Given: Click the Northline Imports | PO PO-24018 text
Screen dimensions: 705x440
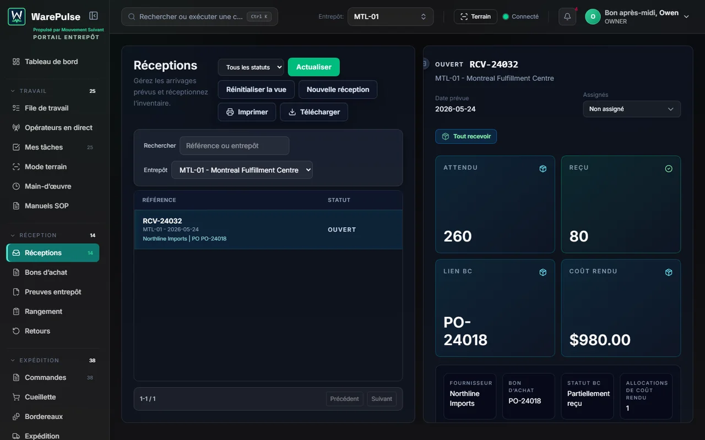Looking at the screenshot, I should point(185,239).
